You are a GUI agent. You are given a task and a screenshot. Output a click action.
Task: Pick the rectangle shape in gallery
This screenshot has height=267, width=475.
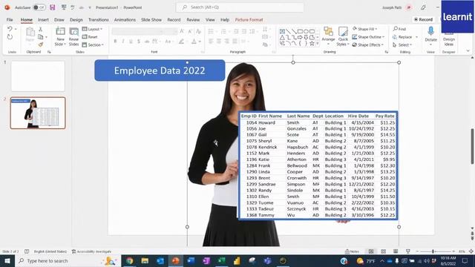300,31
